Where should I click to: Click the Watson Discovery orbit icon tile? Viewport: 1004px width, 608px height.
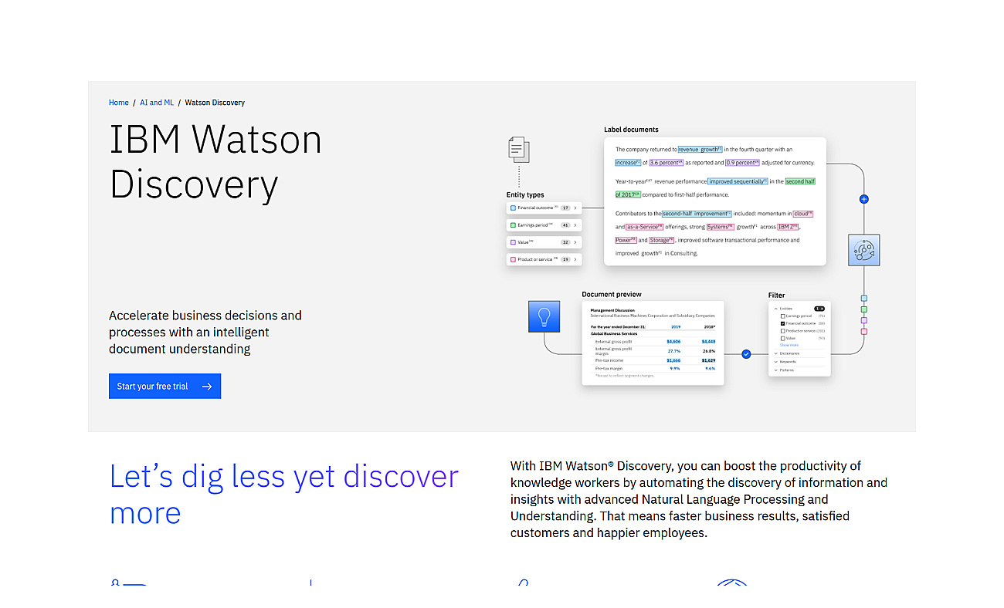863,250
